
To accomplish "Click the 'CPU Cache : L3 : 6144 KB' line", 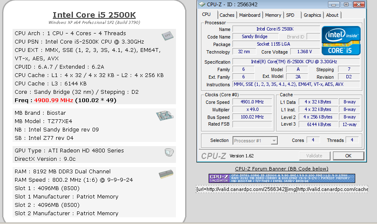I will [x=51, y=83].
